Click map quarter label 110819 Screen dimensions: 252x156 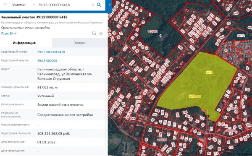tap(162, 140)
